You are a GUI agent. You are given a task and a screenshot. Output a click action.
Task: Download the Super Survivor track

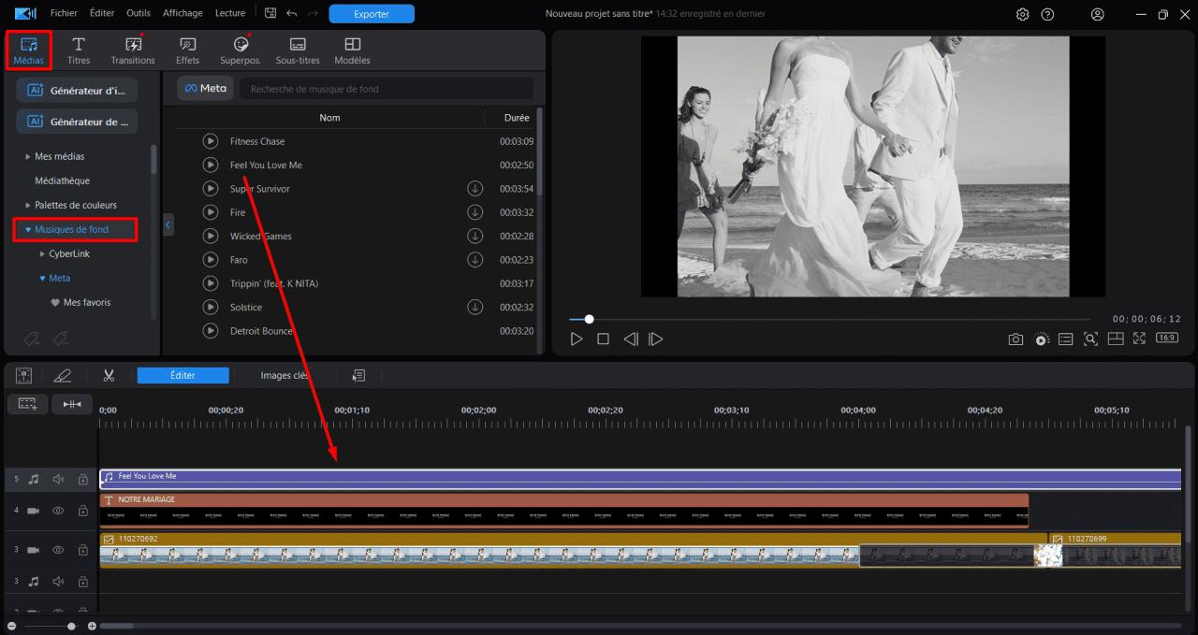pyautogui.click(x=475, y=189)
